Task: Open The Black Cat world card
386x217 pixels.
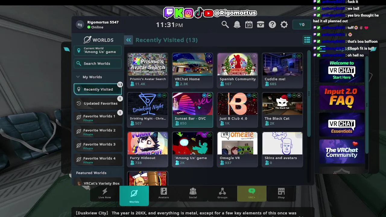Action: (x=282, y=110)
